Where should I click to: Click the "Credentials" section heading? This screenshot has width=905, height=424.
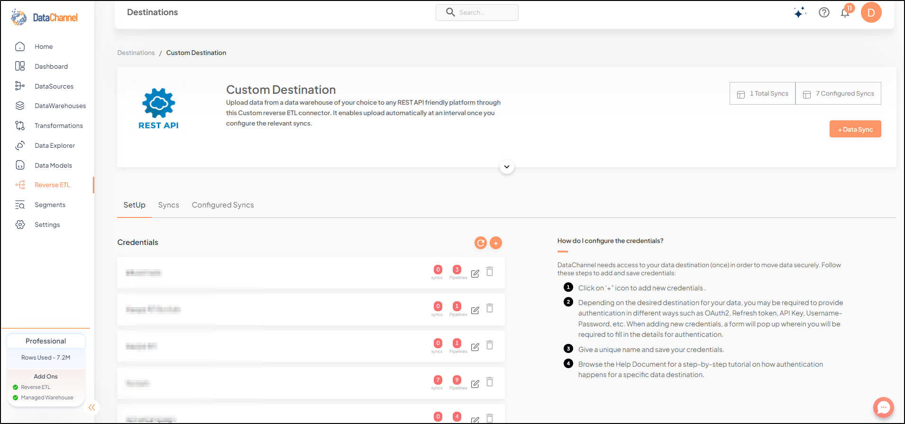pyautogui.click(x=138, y=243)
